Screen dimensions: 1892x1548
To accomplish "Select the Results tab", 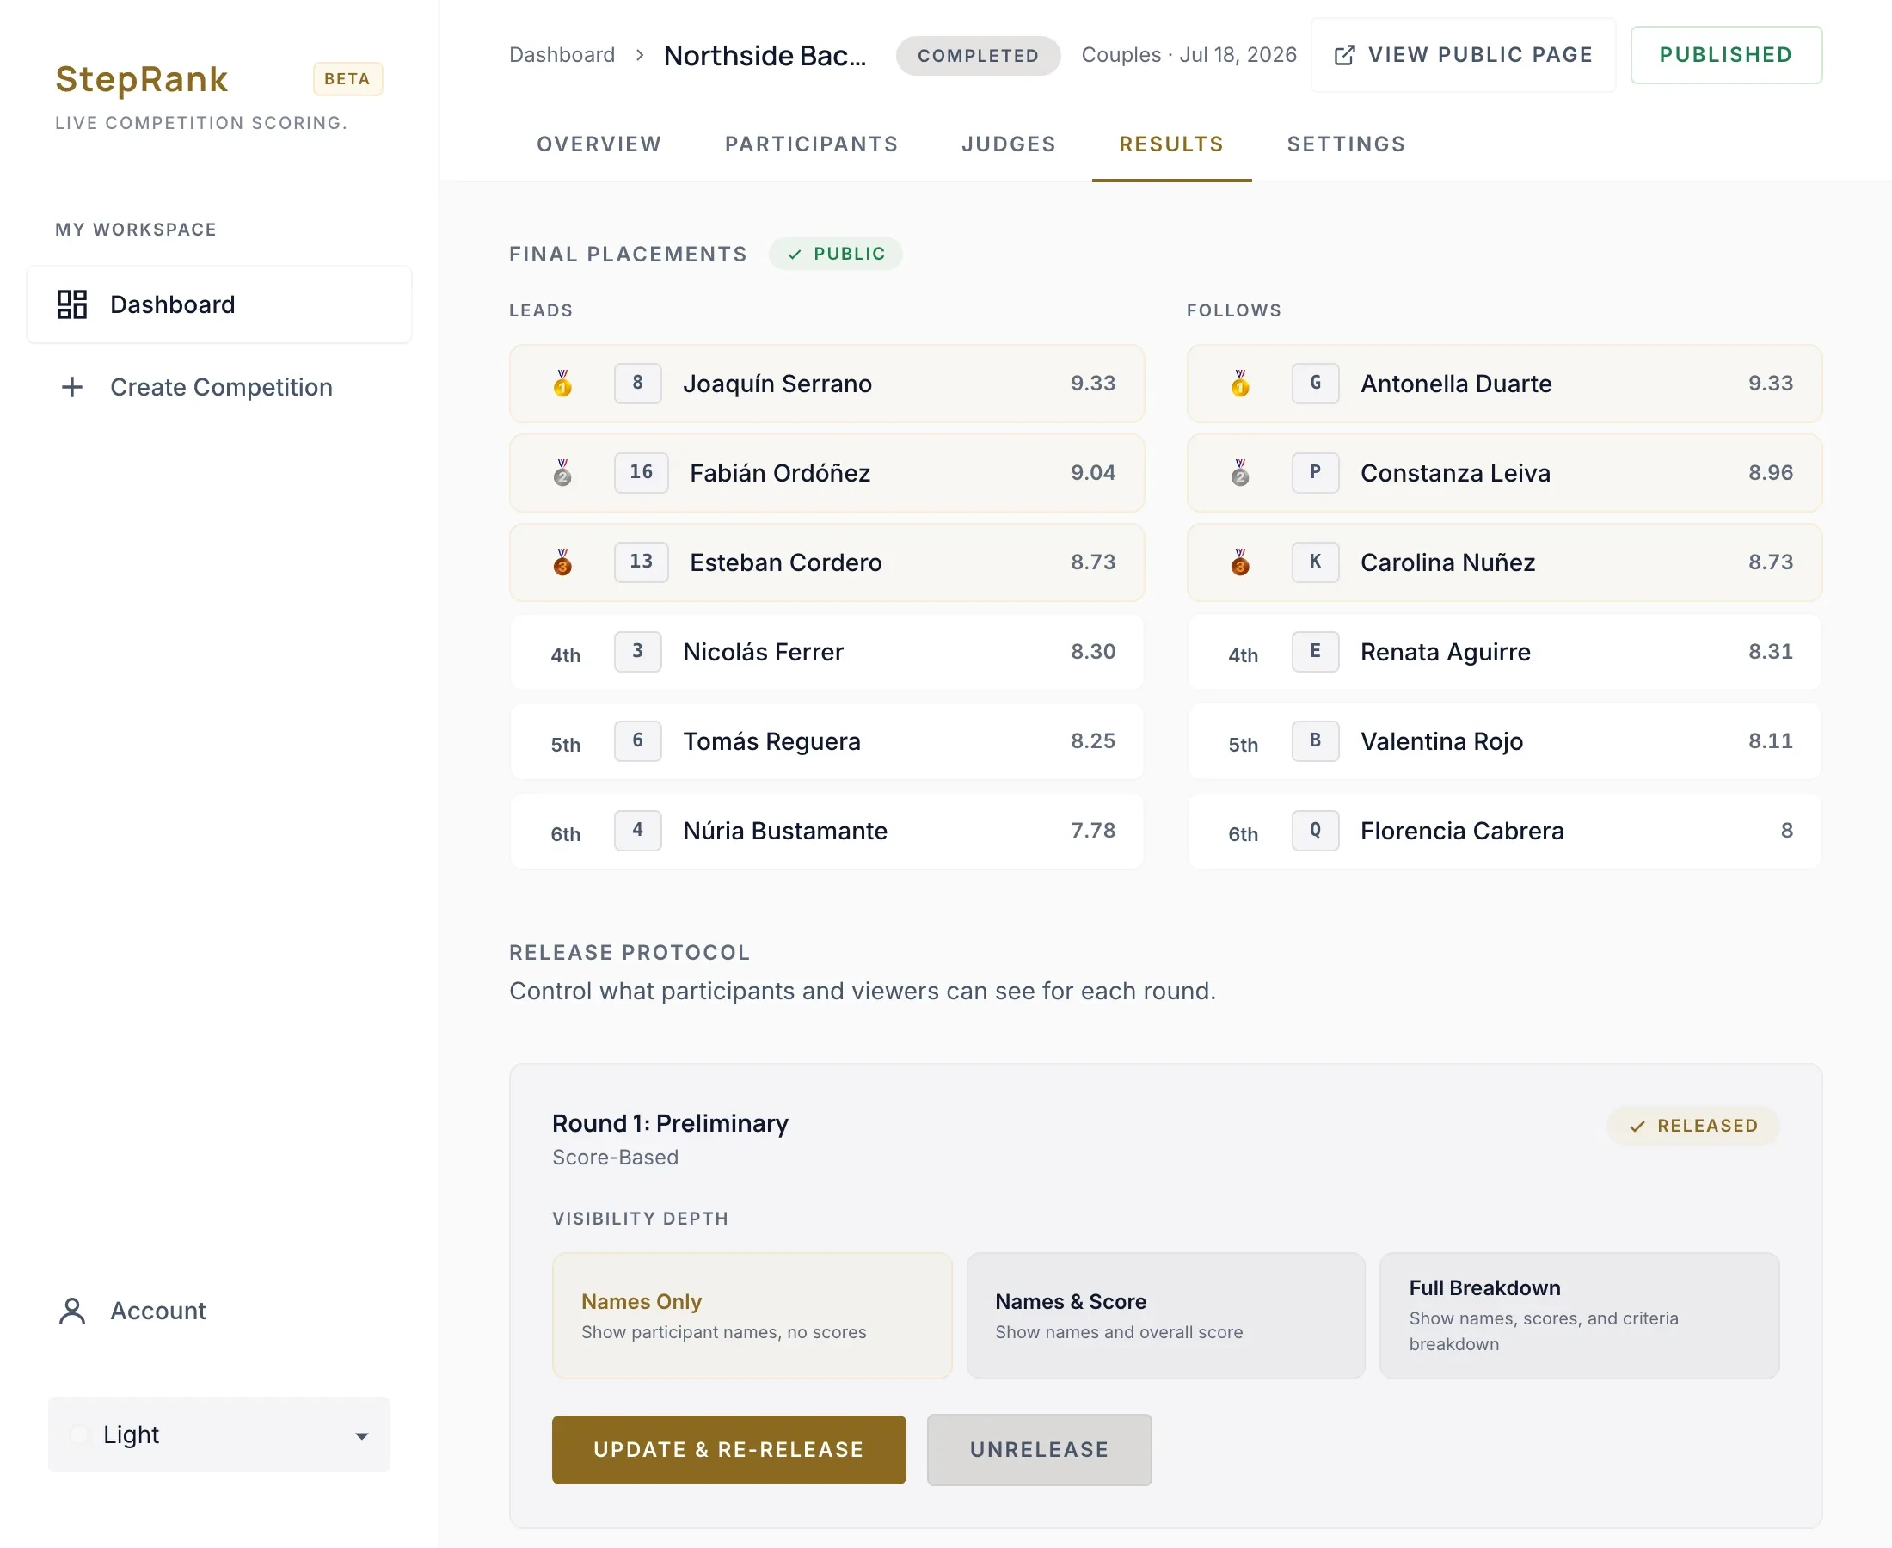I will [x=1171, y=144].
